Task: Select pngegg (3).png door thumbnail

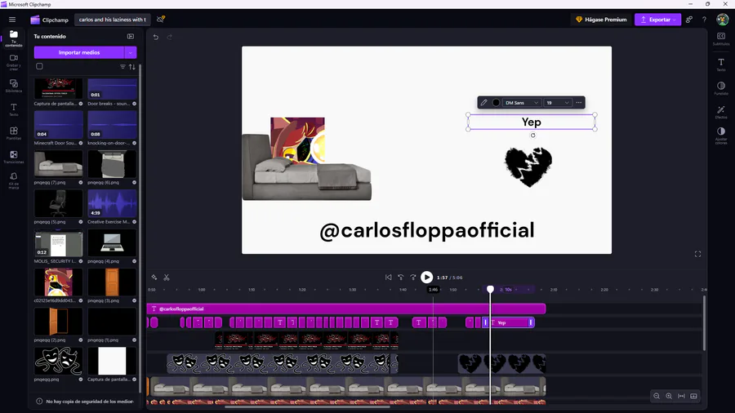Action: click(x=112, y=282)
